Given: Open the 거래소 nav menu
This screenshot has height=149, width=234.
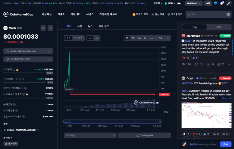Looking at the screenshot, I should coord(61,14).
